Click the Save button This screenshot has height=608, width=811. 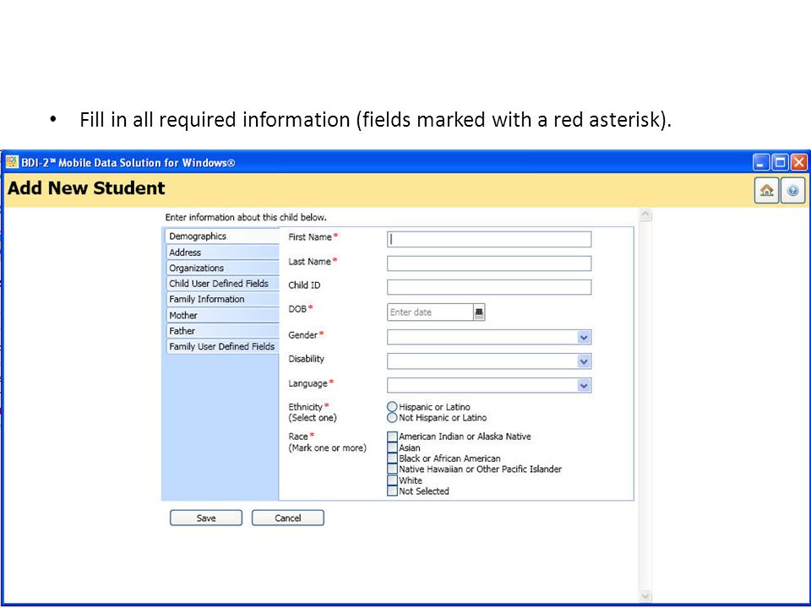206,518
